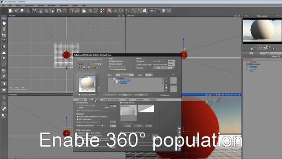Select Sphere in the World Browser list

point(253,69)
